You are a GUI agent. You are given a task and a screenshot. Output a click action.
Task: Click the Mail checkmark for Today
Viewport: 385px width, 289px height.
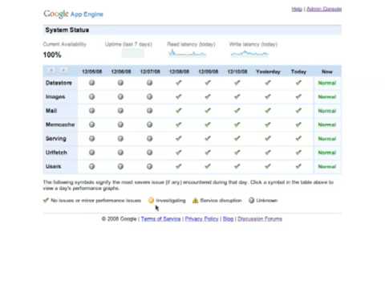(298, 111)
